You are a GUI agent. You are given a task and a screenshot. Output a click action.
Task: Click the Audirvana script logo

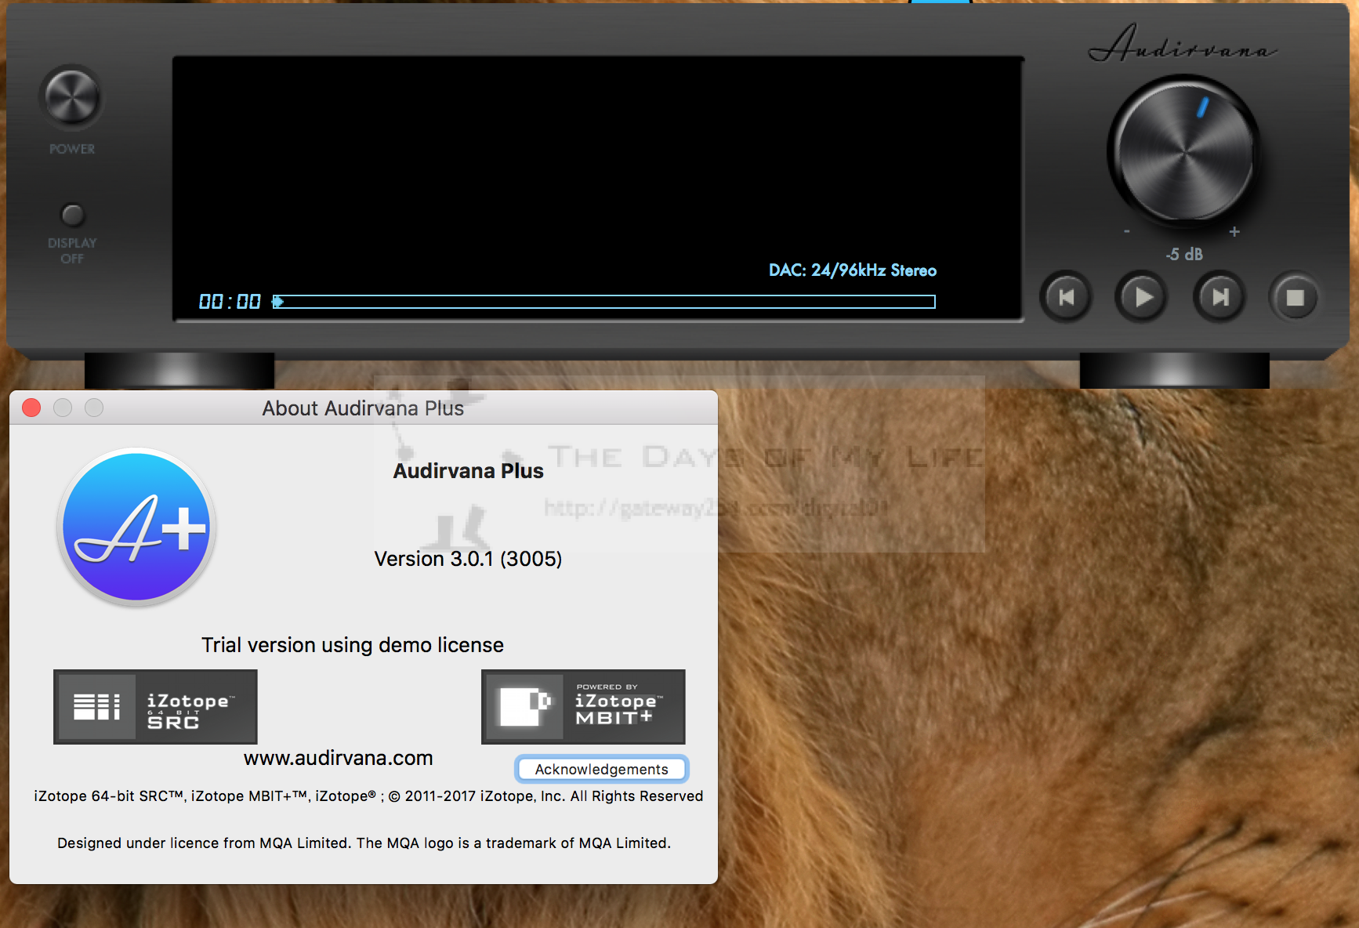tap(1182, 45)
